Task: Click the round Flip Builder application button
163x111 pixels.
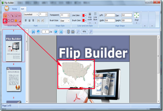Action: click(x=7, y=8)
